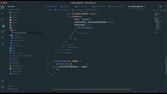Click the split editor right icon

tap(160, 7)
